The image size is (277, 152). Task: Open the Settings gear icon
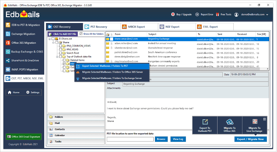(28, 92)
